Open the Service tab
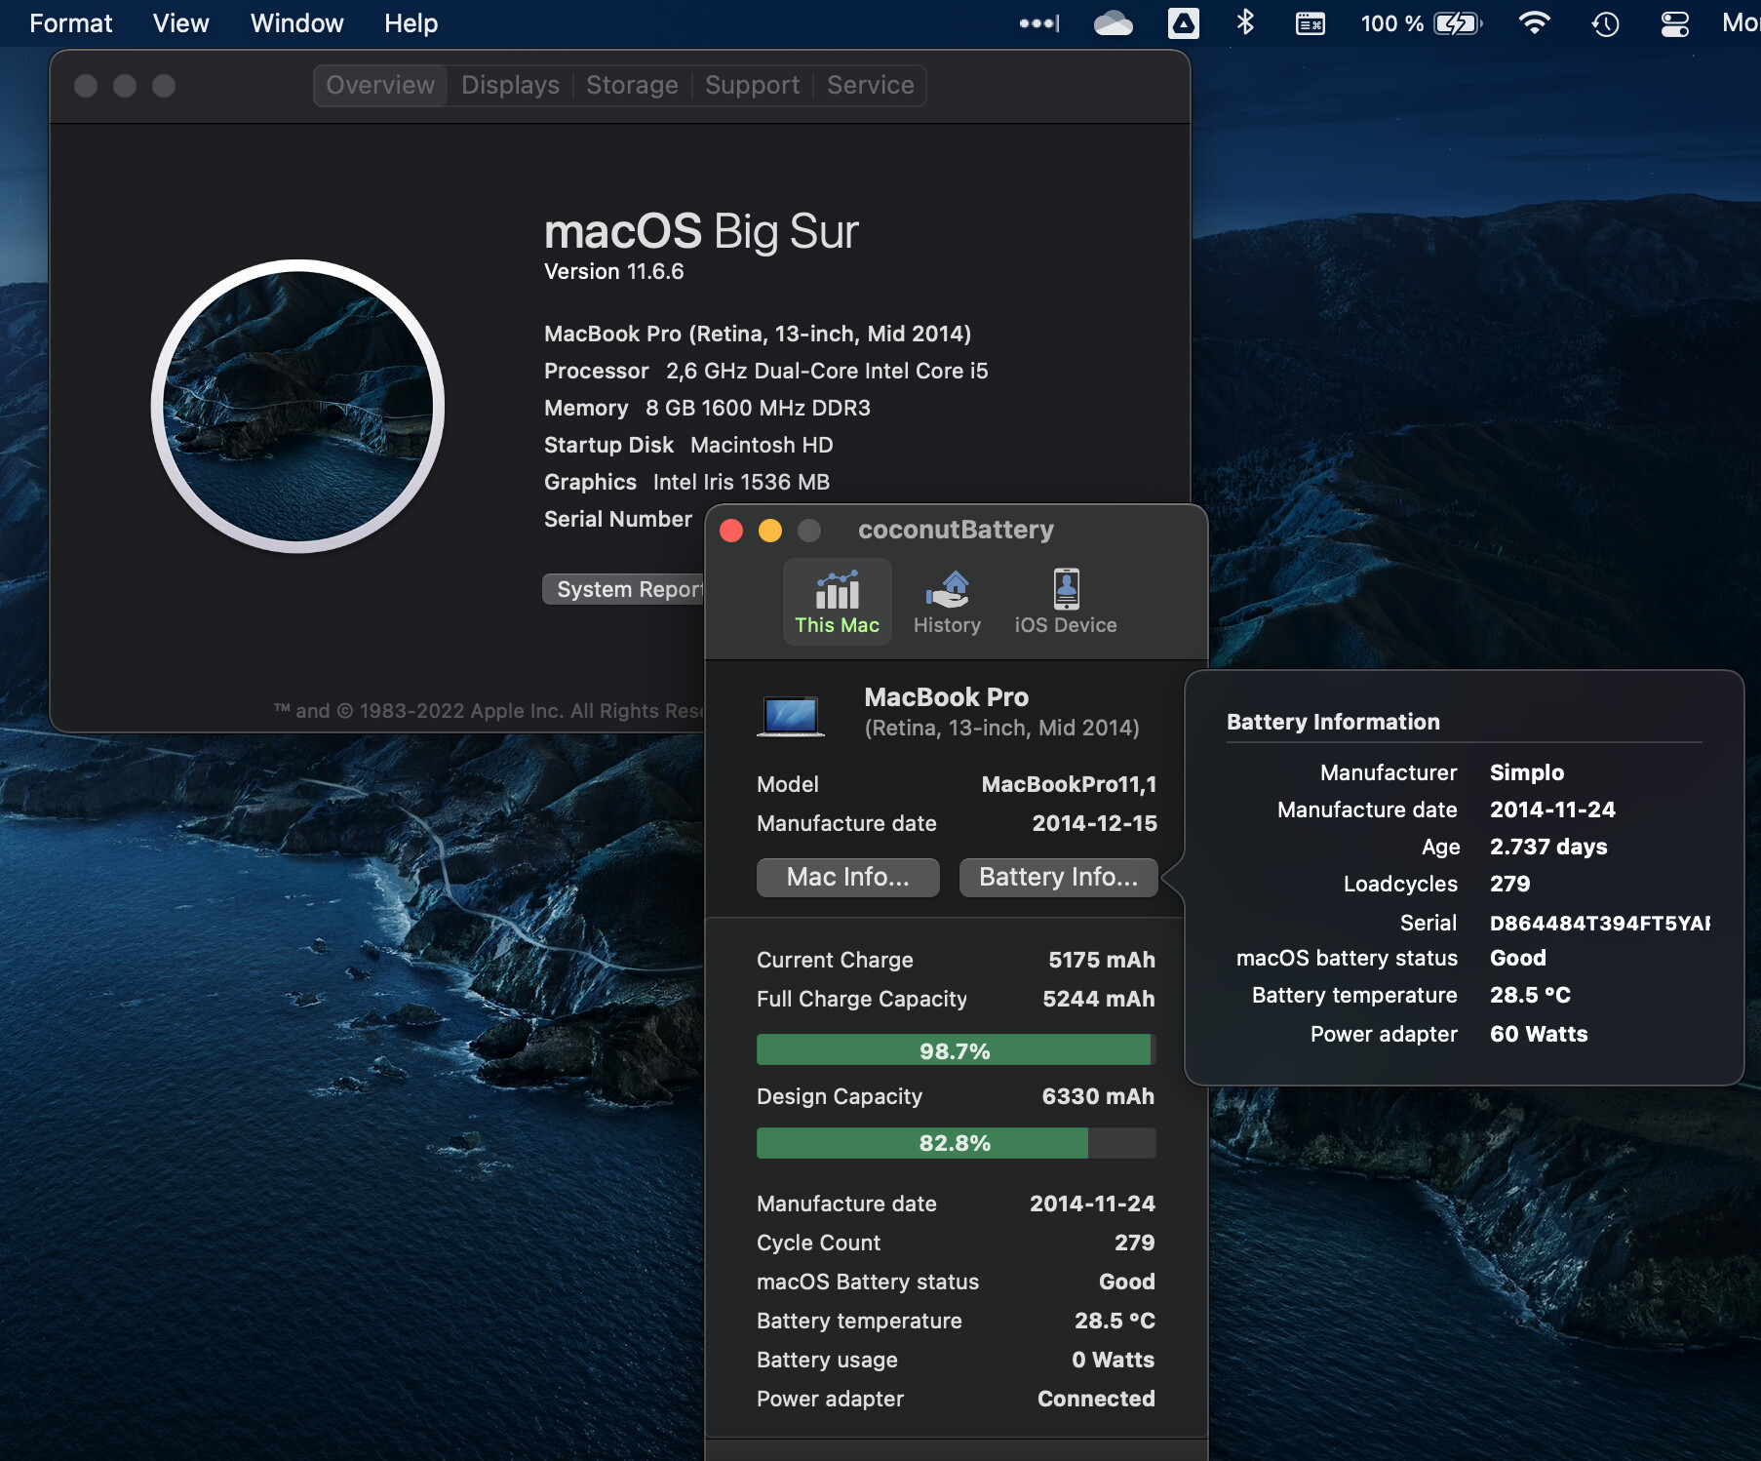The width and height of the screenshot is (1761, 1461). pos(871,85)
